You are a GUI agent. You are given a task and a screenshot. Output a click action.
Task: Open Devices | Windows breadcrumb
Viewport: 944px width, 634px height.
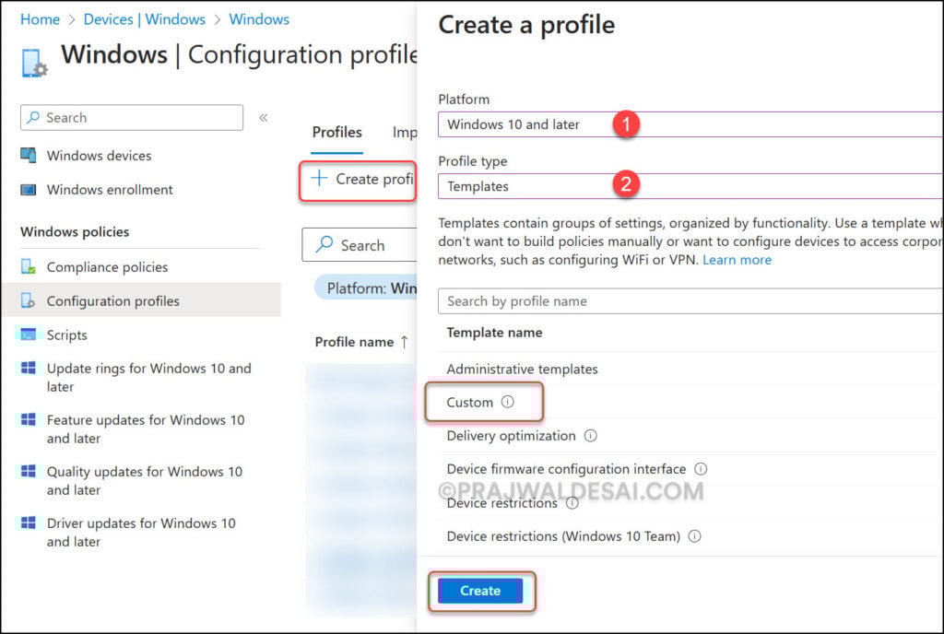pos(145,19)
